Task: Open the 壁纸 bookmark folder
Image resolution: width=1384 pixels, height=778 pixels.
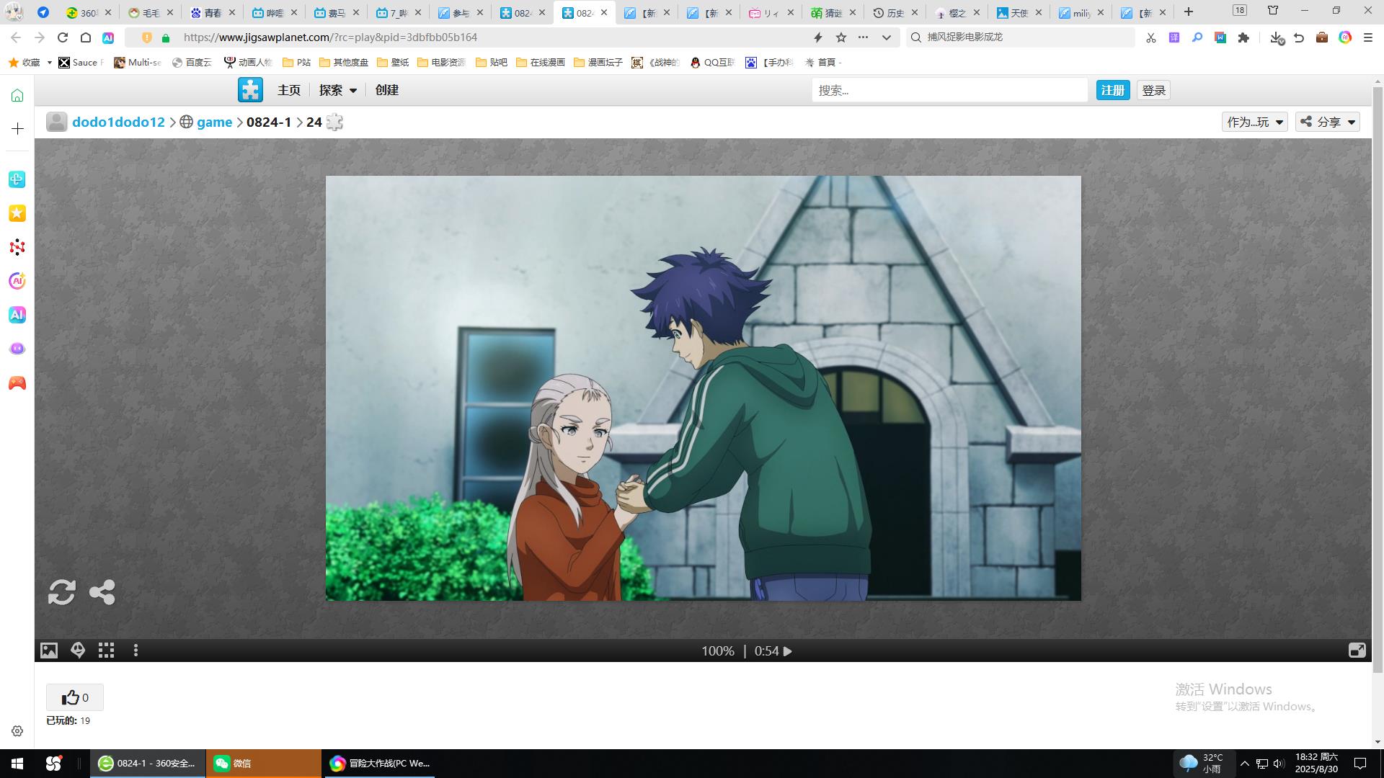Action: tap(393, 63)
